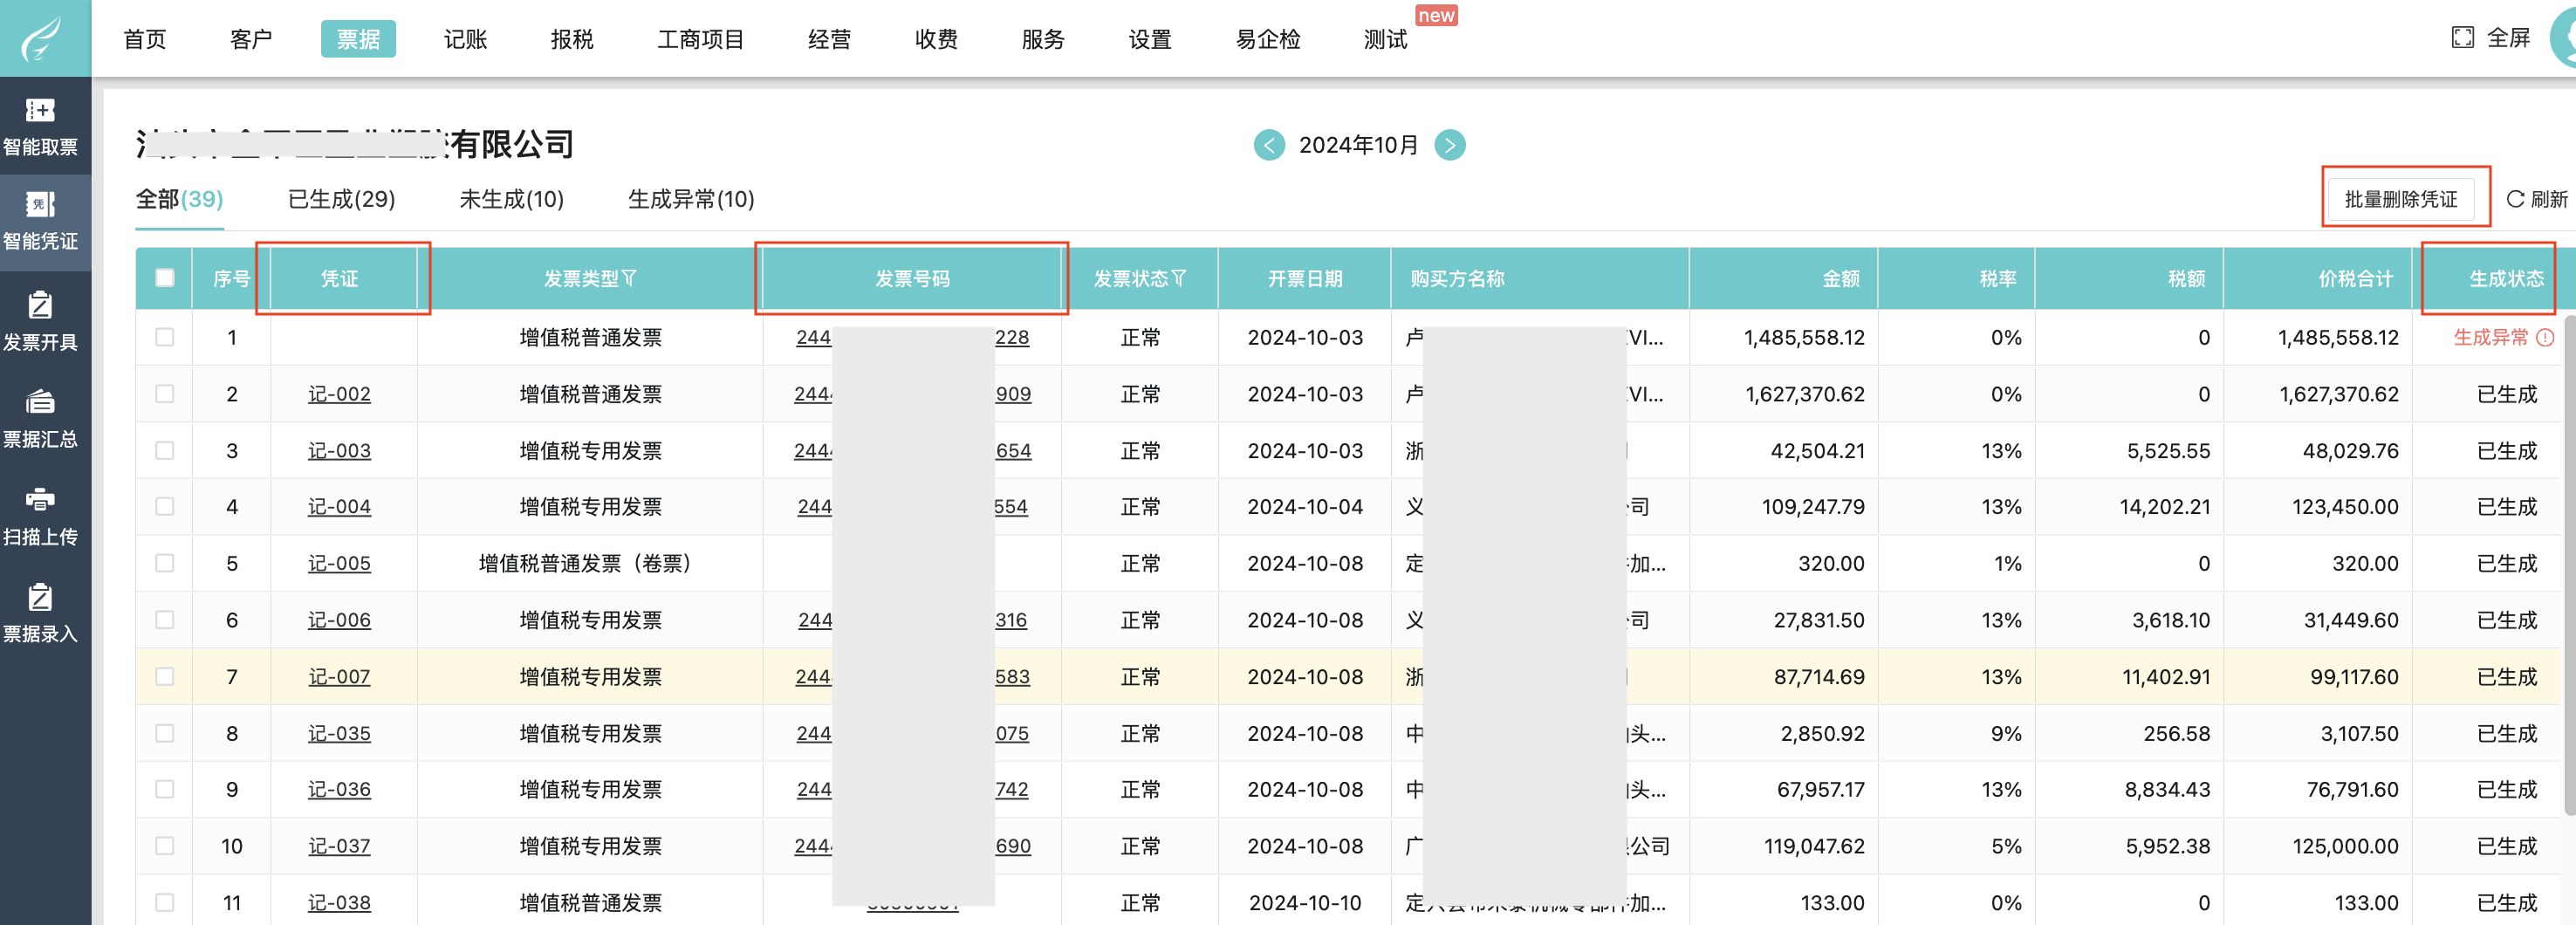
Task: Go to the previous month arrow
Action: (1269, 145)
